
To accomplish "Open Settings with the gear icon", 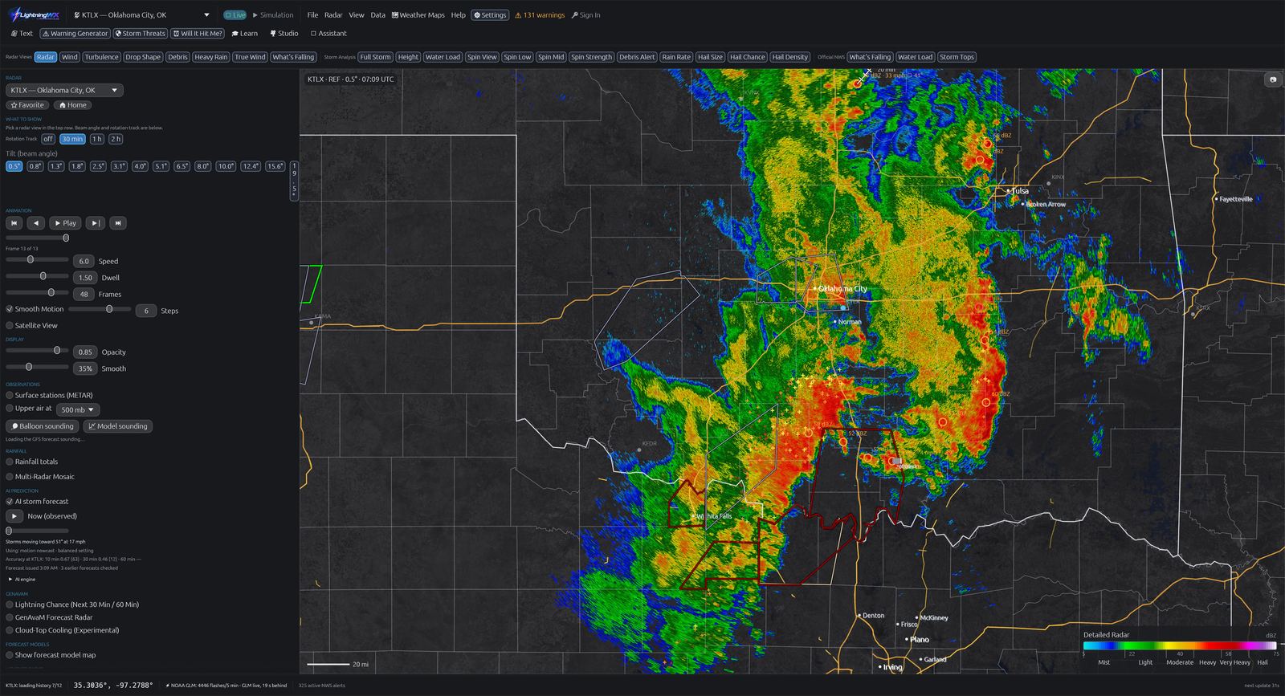I will click(x=490, y=15).
